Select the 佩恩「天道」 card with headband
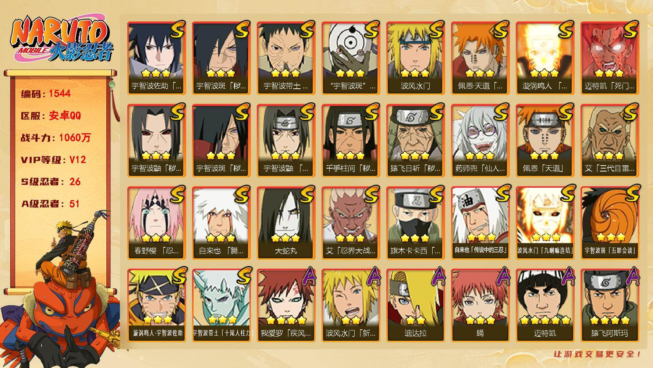Image resolution: width=653 pixels, height=368 pixels. click(545, 141)
